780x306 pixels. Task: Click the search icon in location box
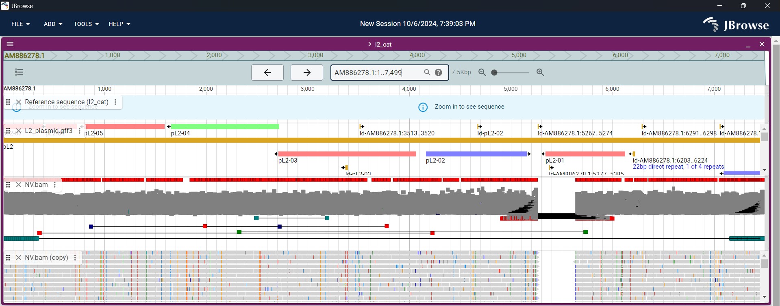(427, 73)
